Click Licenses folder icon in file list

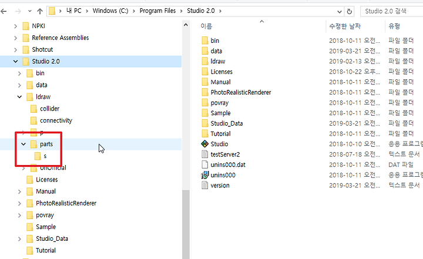[x=205, y=72]
